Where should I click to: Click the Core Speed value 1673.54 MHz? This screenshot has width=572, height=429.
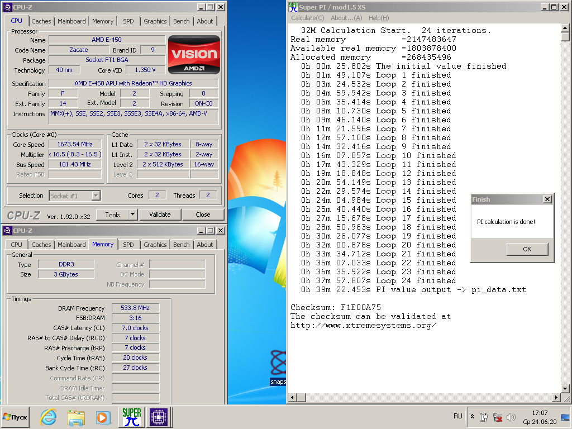75,144
